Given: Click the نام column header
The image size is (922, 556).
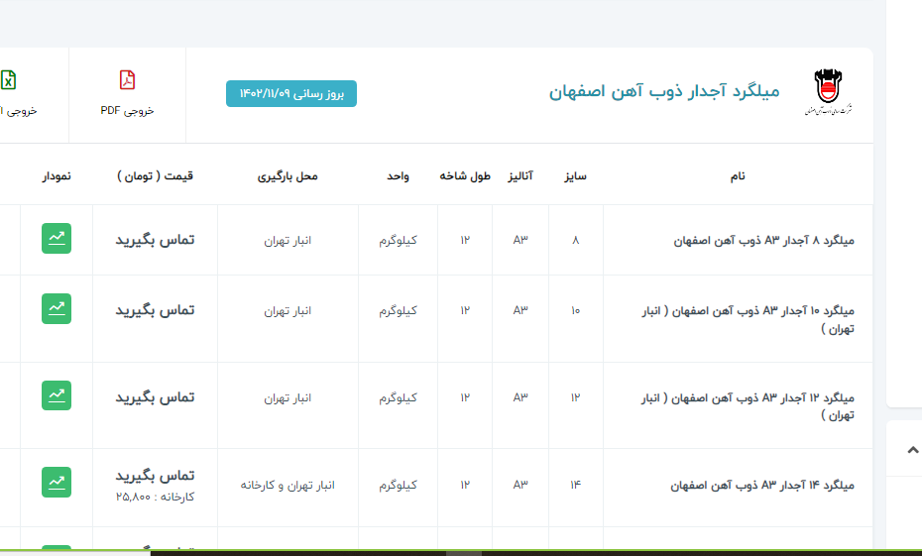Looking at the screenshot, I should pos(738,175).
